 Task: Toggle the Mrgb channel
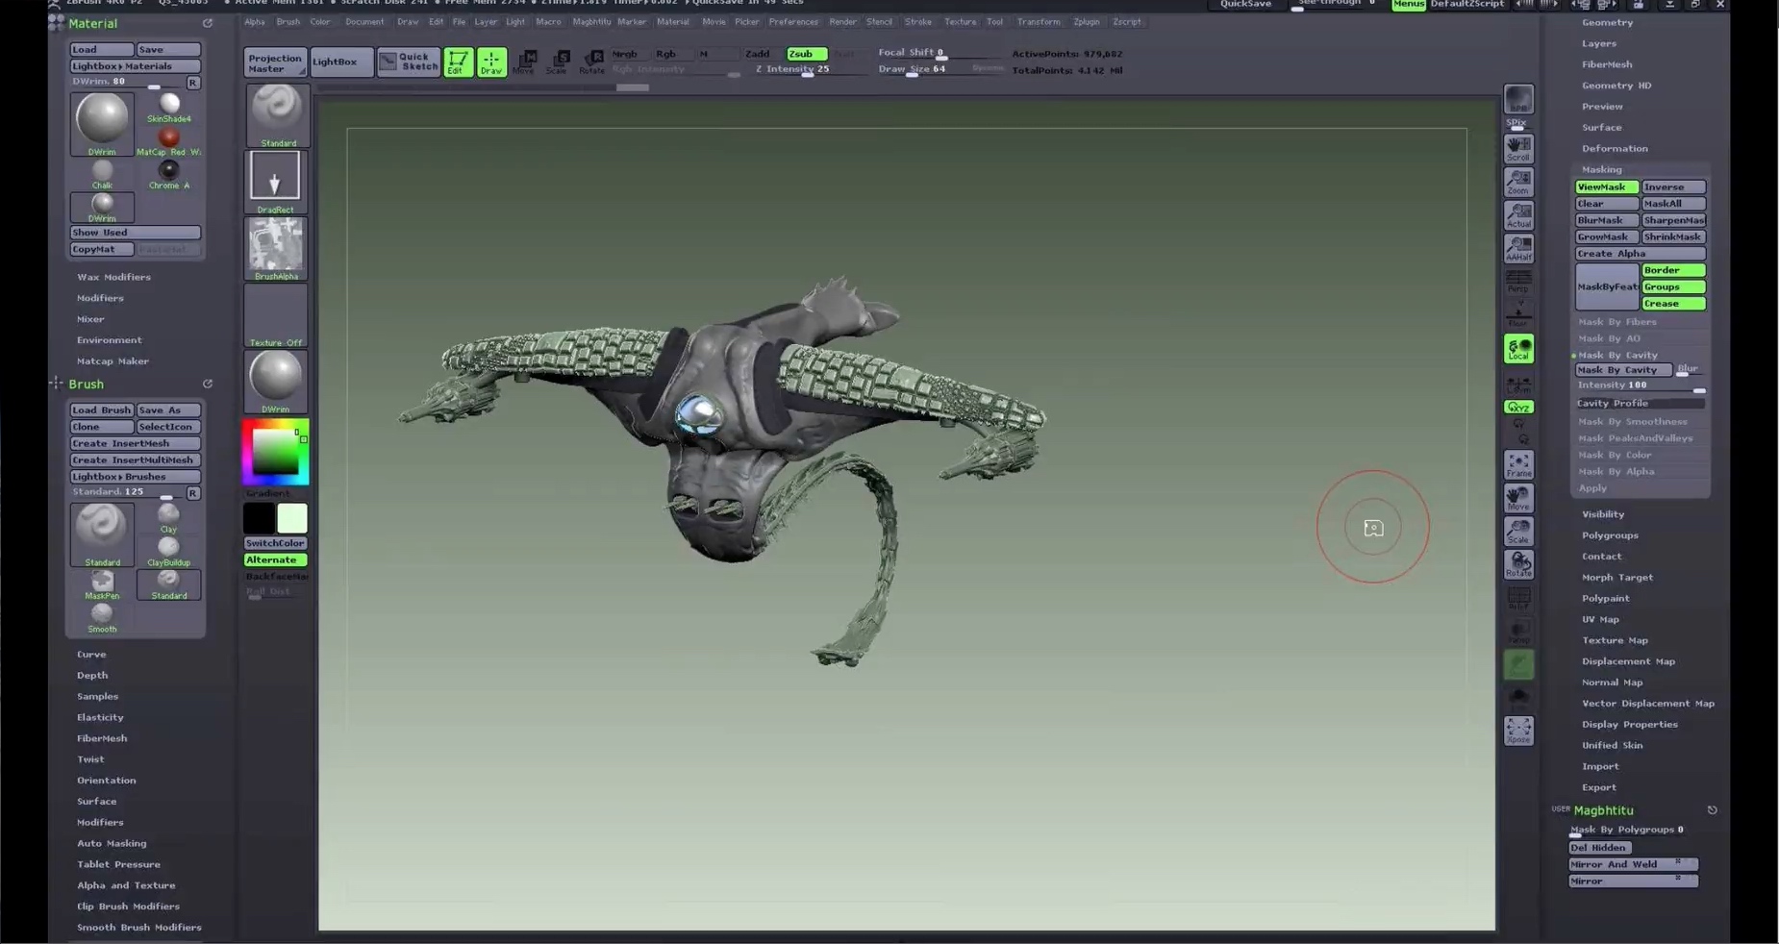point(625,54)
